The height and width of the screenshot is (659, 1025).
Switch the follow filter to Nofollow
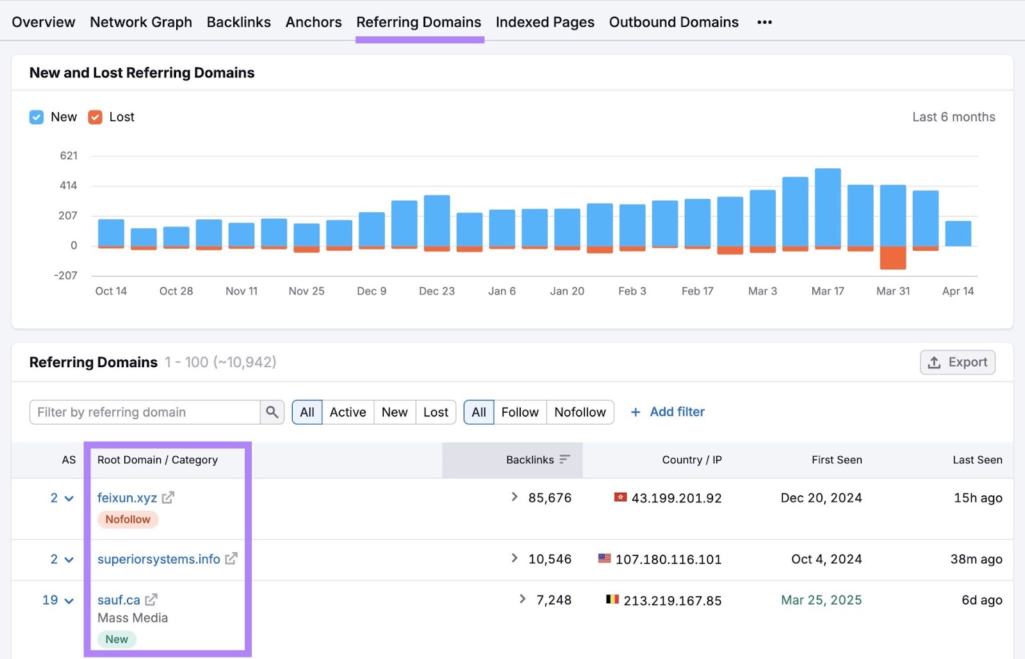click(580, 412)
